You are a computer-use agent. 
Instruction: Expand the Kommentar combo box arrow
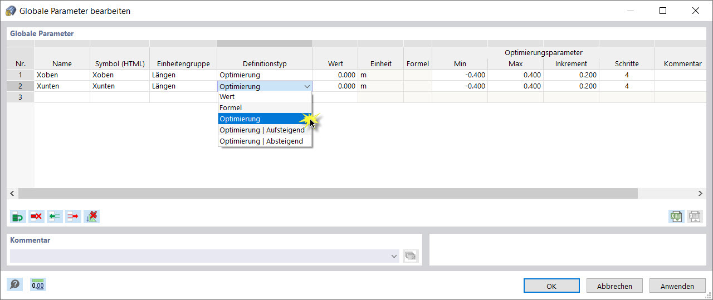pyautogui.click(x=394, y=256)
